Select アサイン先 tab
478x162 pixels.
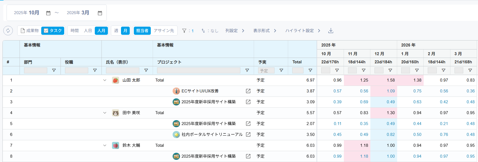coord(164,31)
